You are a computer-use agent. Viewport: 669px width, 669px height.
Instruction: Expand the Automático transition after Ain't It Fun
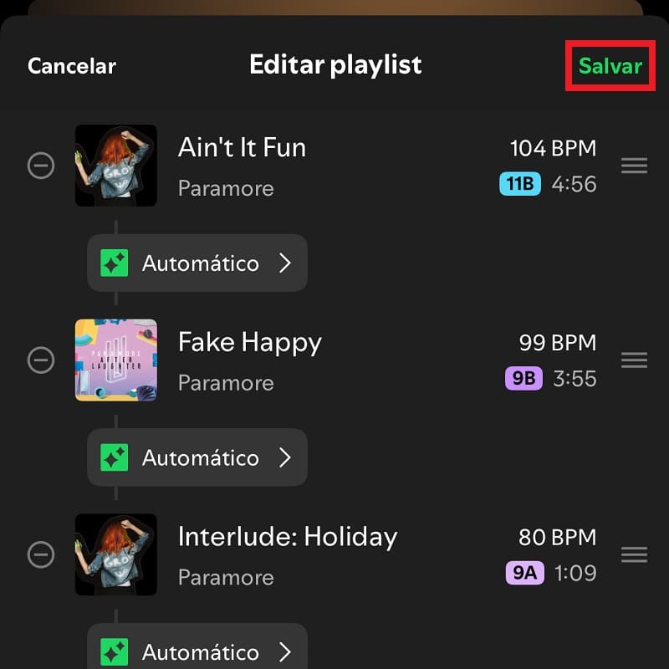click(285, 263)
